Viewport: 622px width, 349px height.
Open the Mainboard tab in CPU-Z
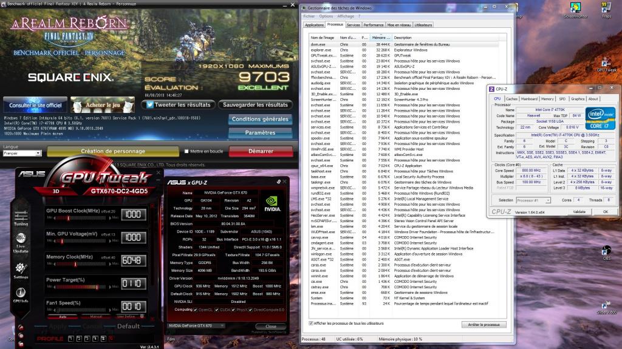pyautogui.click(x=529, y=99)
